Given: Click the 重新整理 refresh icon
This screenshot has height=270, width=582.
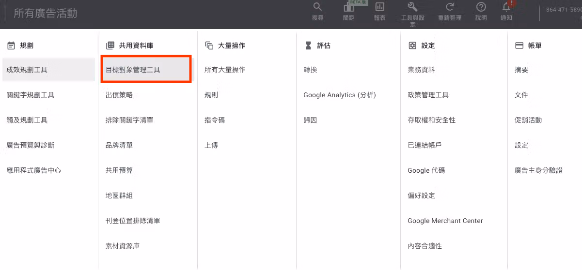Looking at the screenshot, I should coord(450,7).
